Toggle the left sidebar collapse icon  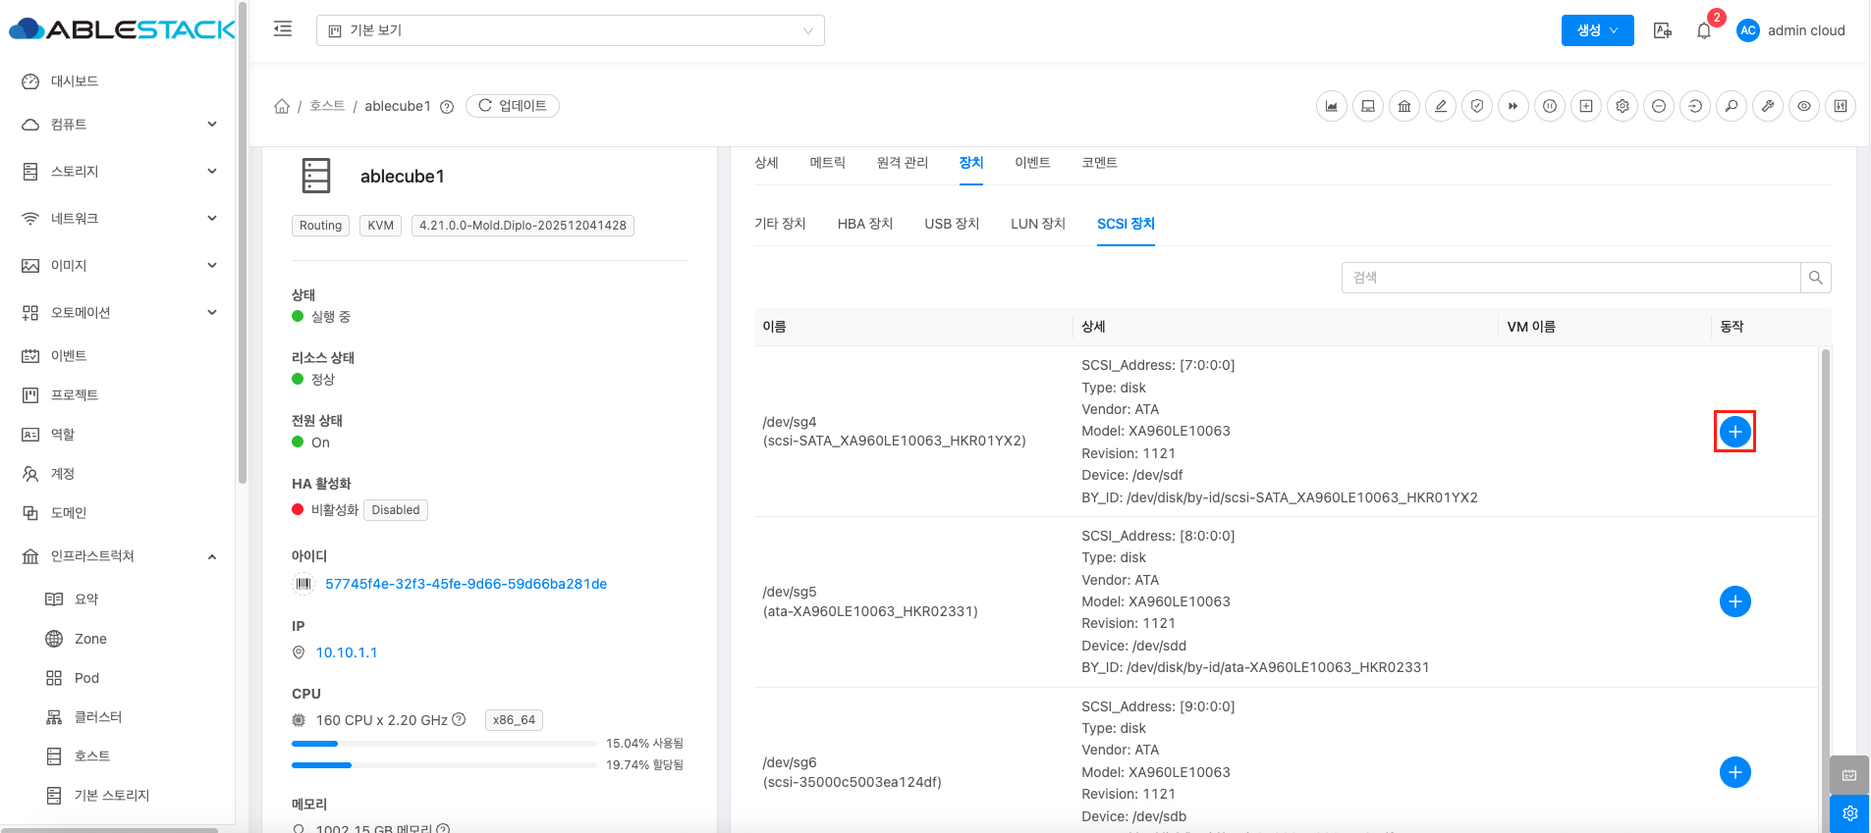283,29
